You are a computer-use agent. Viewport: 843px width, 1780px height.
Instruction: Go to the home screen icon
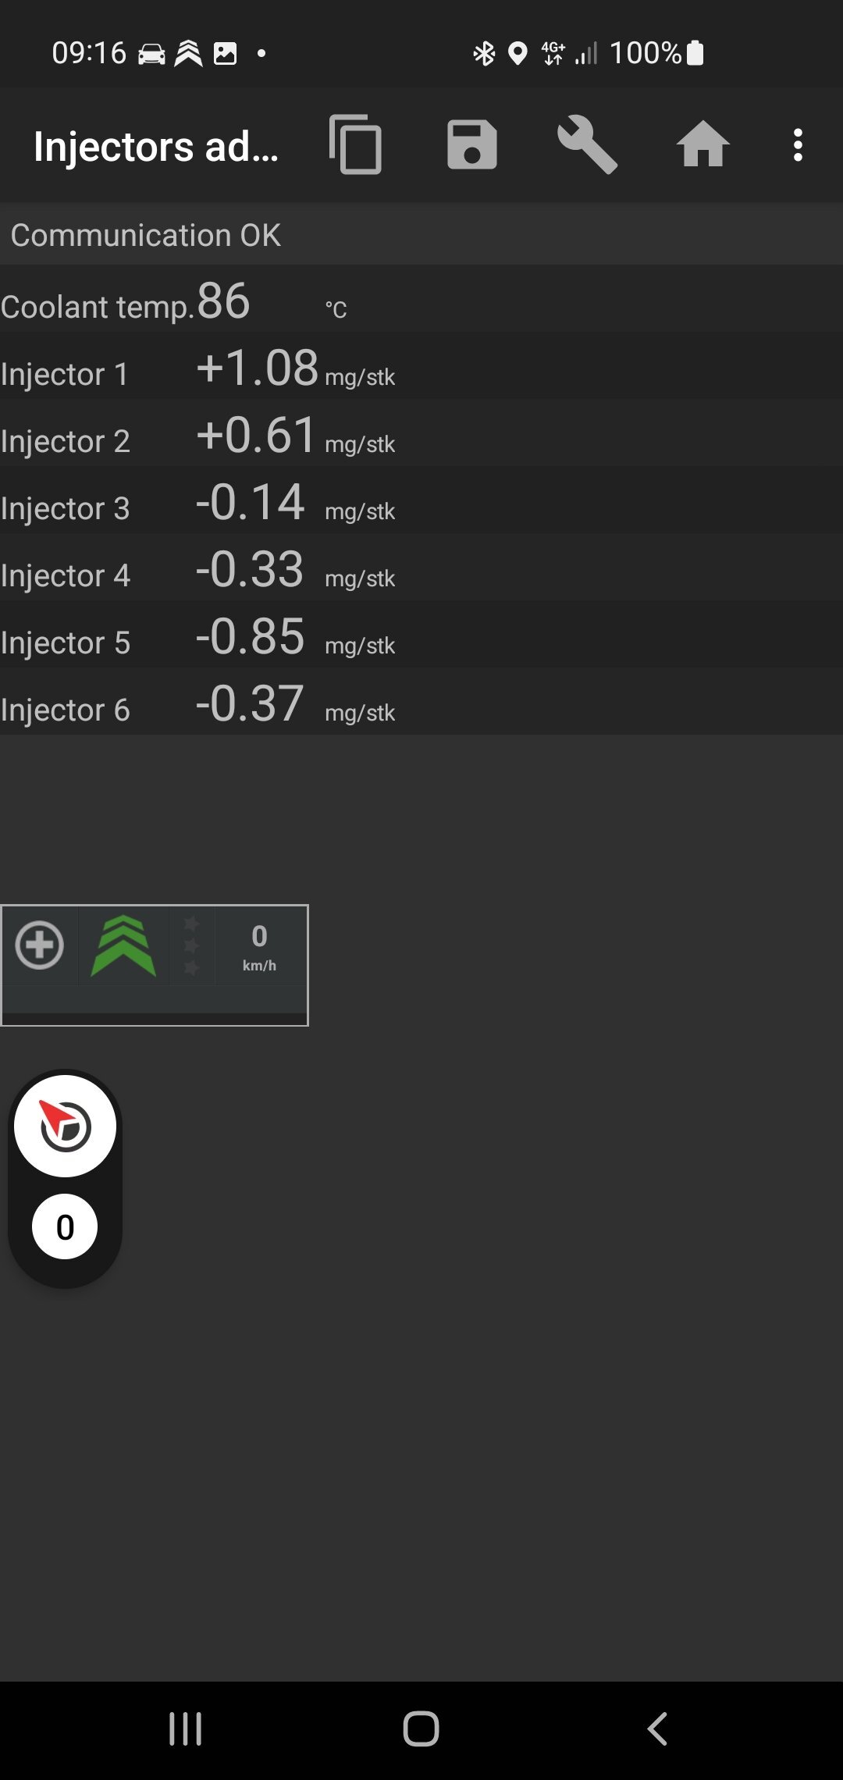[x=702, y=144]
